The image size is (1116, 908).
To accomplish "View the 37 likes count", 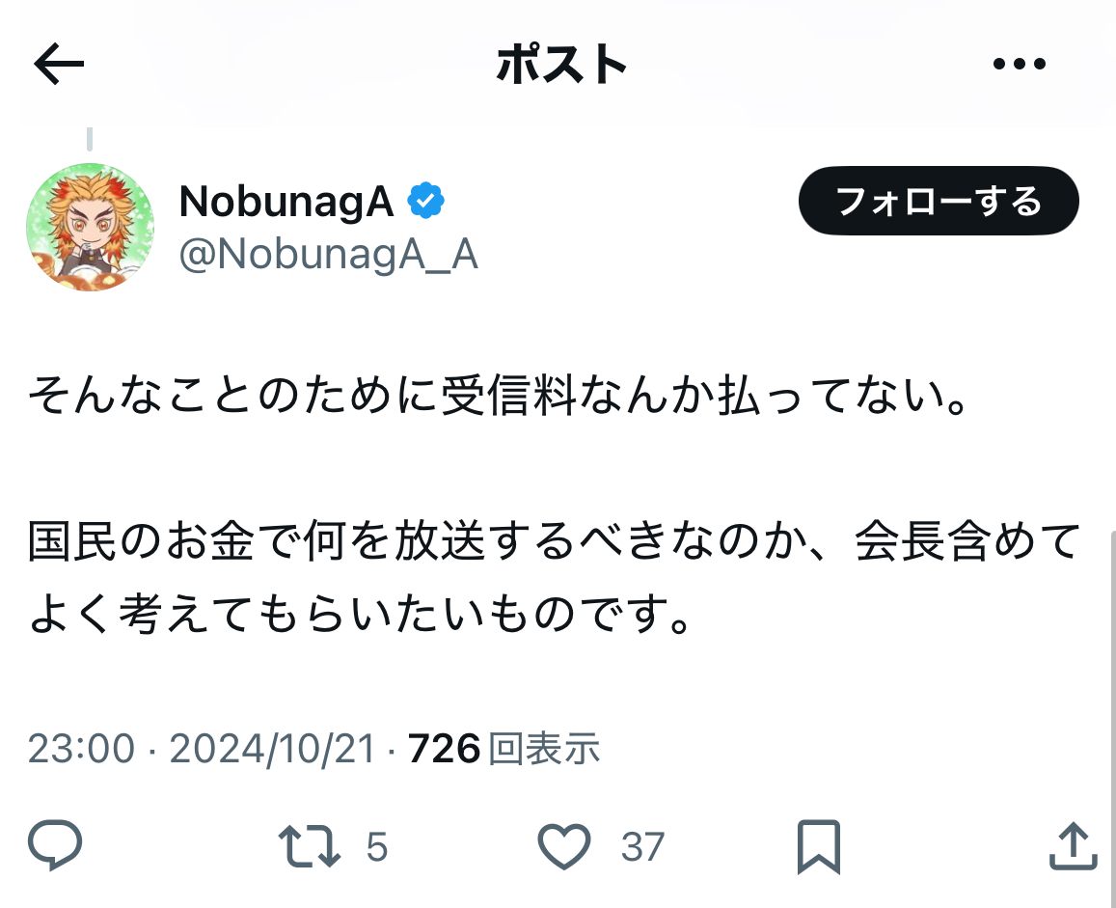I will click(642, 847).
